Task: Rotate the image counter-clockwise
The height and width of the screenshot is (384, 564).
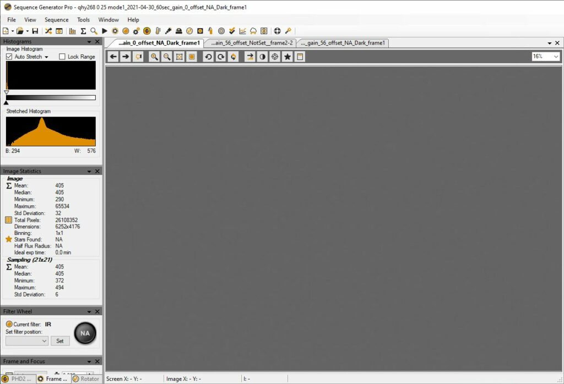Action: (208, 57)
